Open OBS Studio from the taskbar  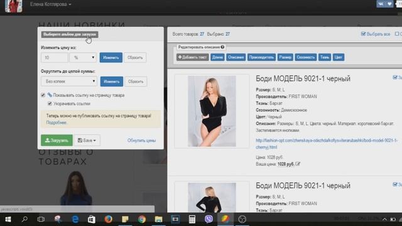point(242,219)
